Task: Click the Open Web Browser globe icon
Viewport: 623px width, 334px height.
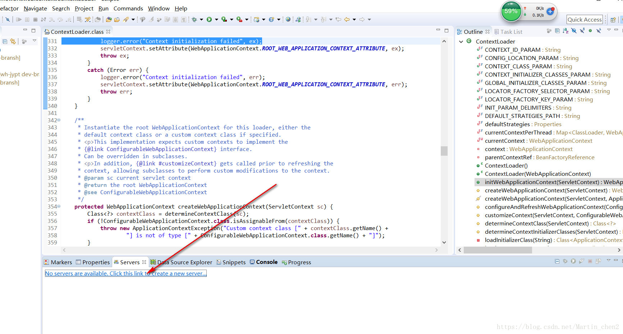Action: (288, 19)
